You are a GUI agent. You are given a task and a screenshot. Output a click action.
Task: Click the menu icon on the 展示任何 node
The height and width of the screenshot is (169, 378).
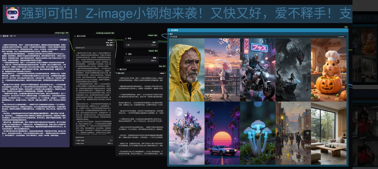[117, 69]
